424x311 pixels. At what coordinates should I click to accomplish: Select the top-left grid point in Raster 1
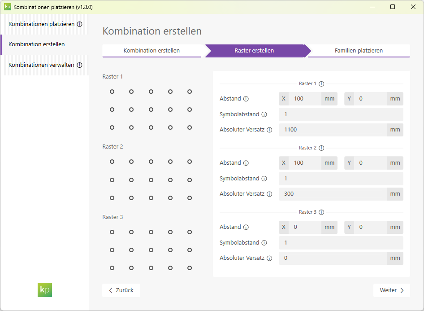pyautogui.click(x=112, y=92)
